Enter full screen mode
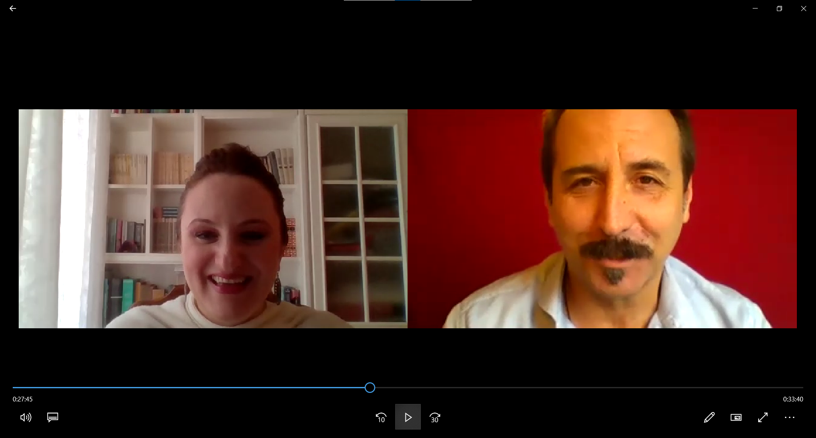This screenshot has height=438, width=816. [763, 418]
